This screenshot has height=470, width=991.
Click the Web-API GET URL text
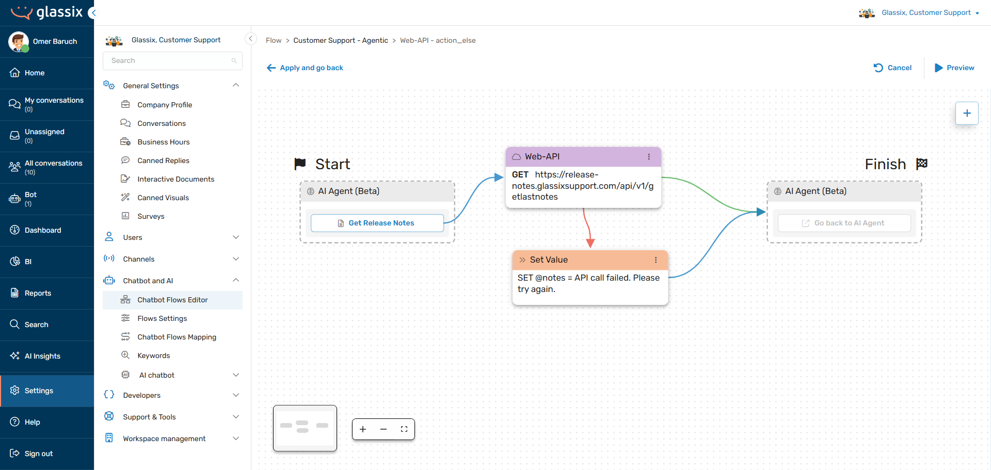tap(583, 186)
